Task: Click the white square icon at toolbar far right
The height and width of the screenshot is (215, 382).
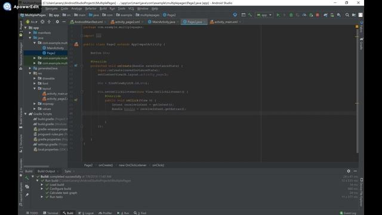Action: click(x=361, y=15)
